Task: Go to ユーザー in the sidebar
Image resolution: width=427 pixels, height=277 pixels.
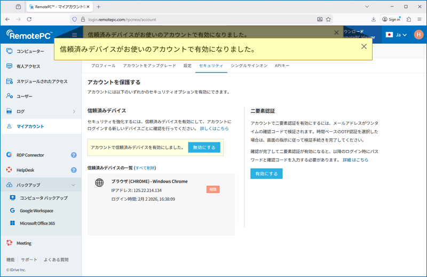Action: (x=24, y=96)
